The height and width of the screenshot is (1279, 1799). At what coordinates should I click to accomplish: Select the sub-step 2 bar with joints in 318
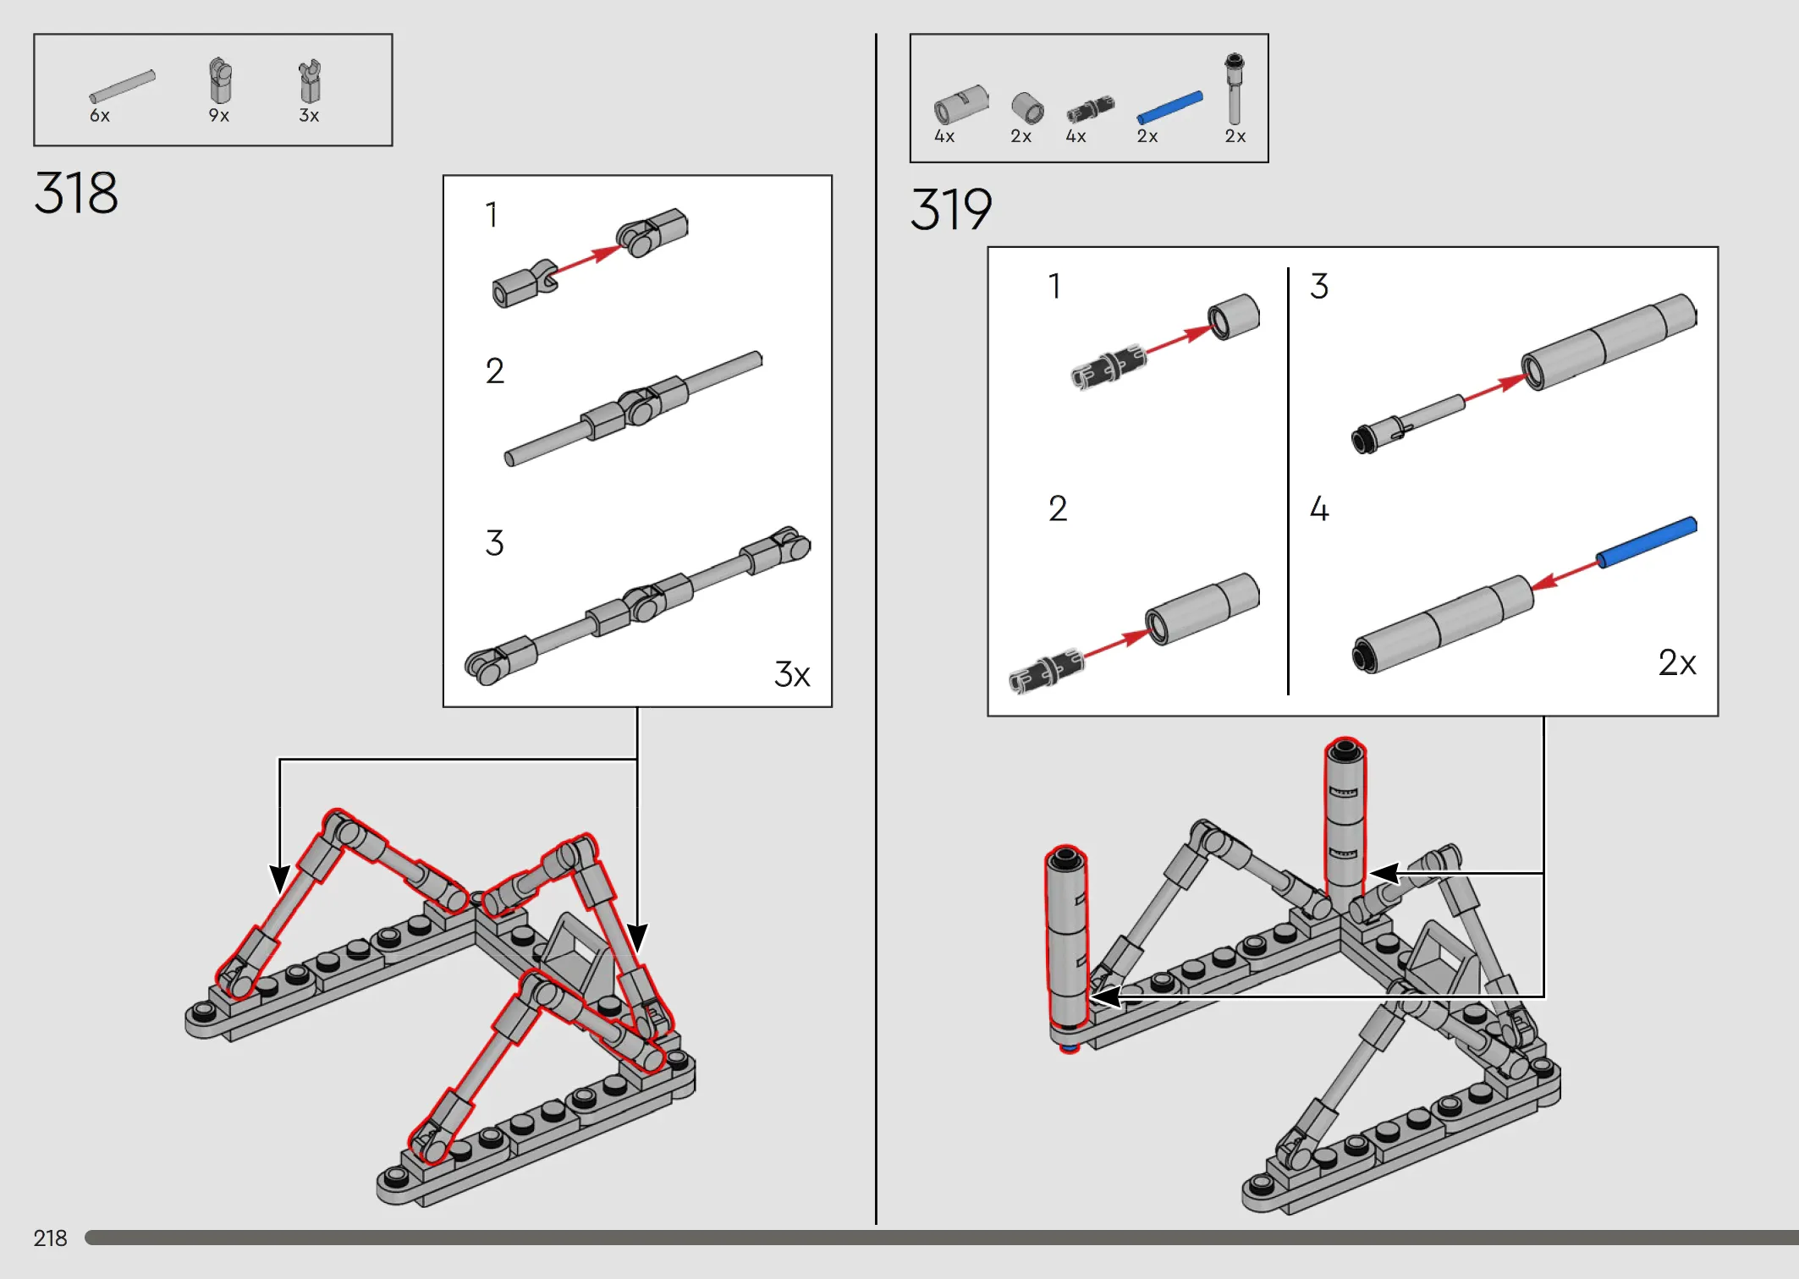[x=633, y=408]
